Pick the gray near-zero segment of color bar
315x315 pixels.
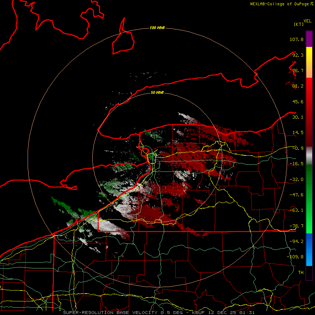tap(309, 156)
